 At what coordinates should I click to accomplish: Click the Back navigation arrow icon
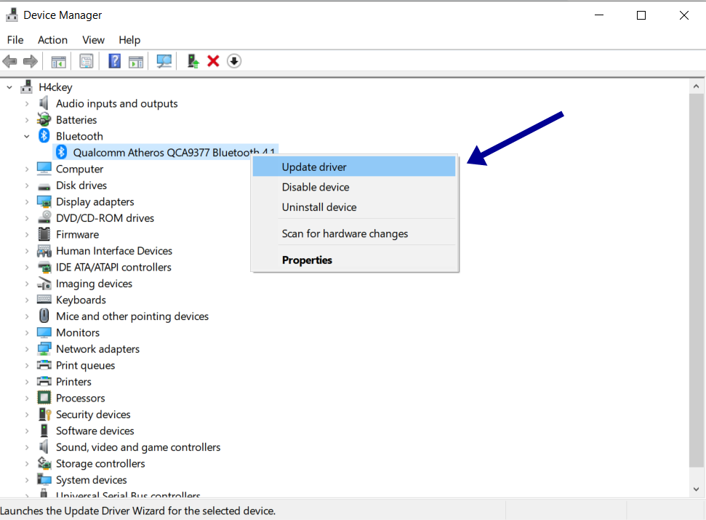pyautogui.click(x=9, y=60)
